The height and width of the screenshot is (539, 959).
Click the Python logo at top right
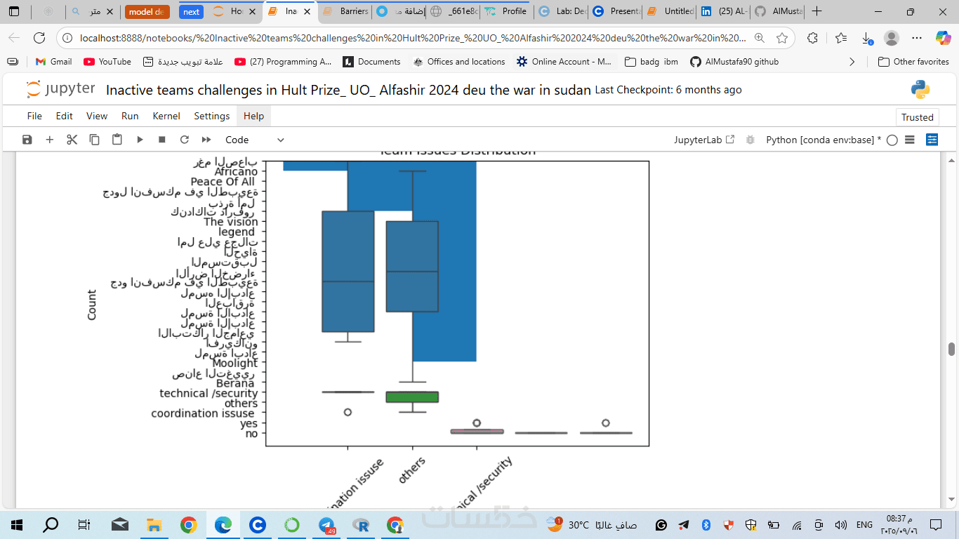[x=920, y=89]
